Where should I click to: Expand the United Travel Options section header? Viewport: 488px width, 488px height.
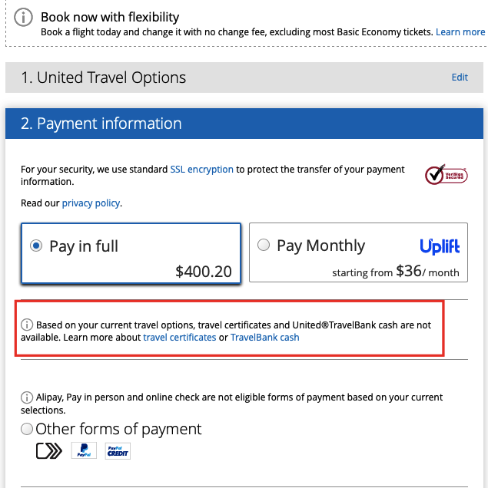click(244, 77)
